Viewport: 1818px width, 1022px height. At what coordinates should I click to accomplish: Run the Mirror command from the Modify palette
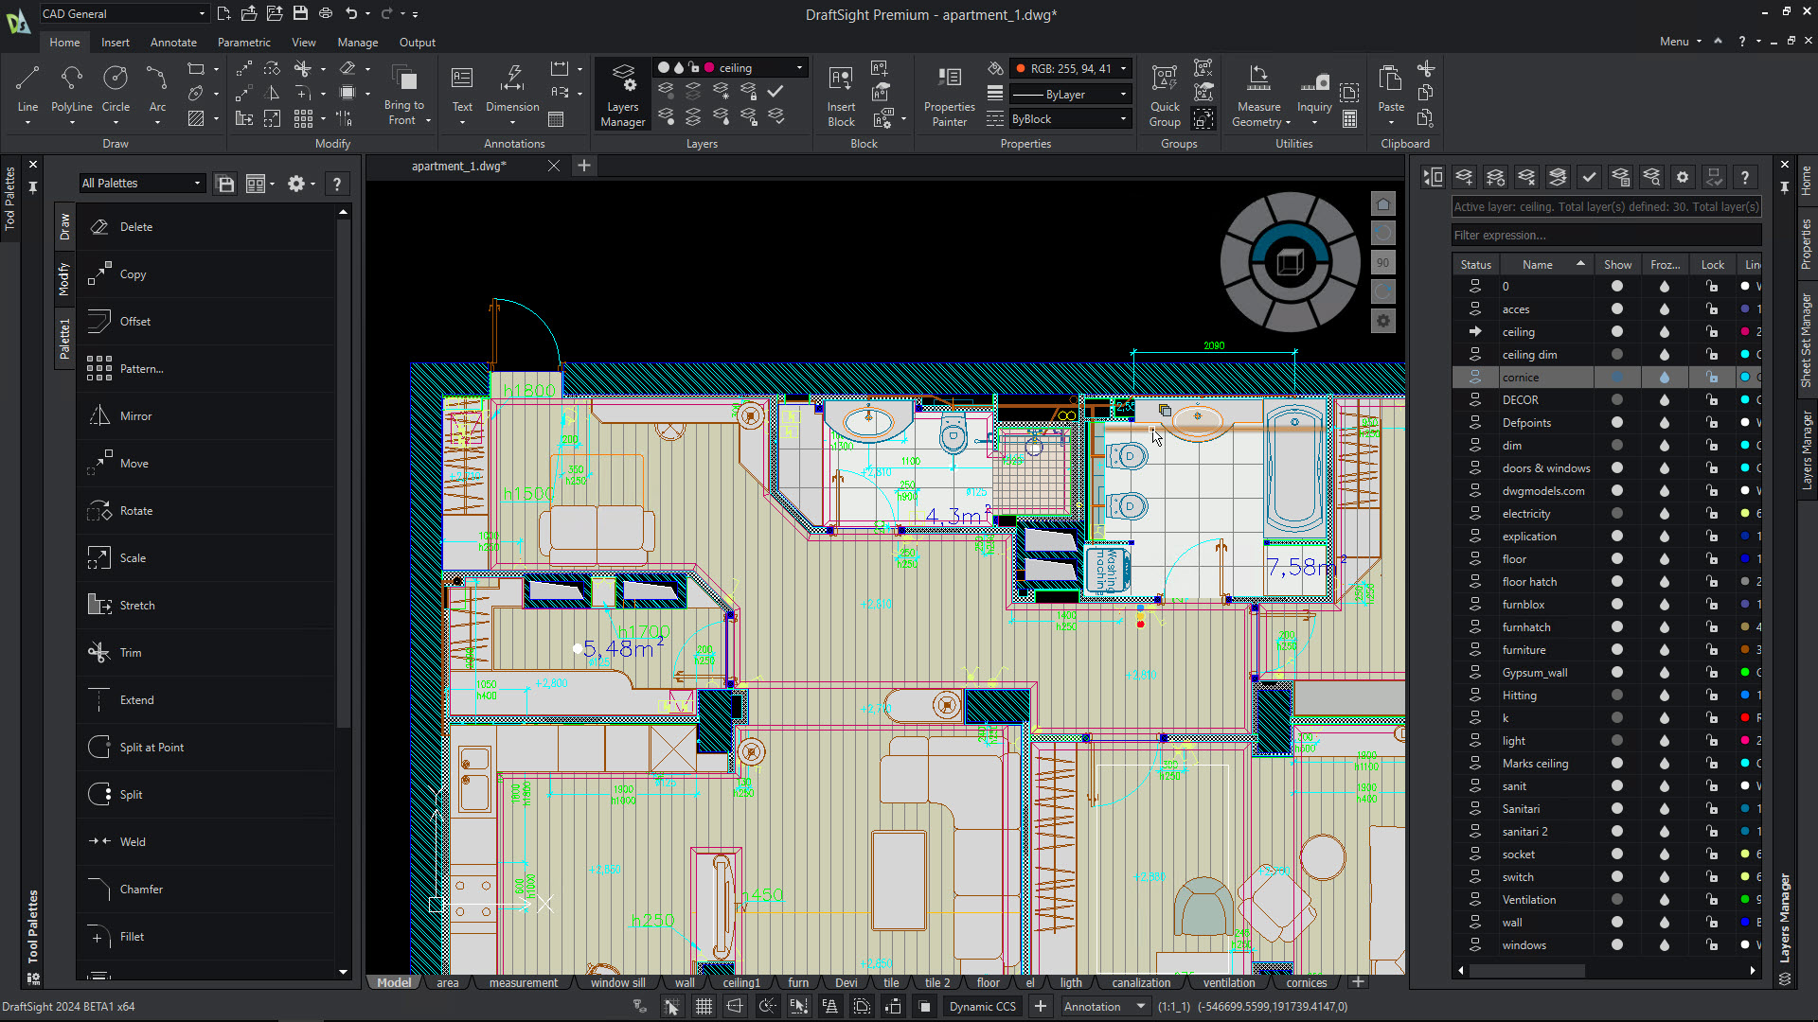click(x=134, y=415)
